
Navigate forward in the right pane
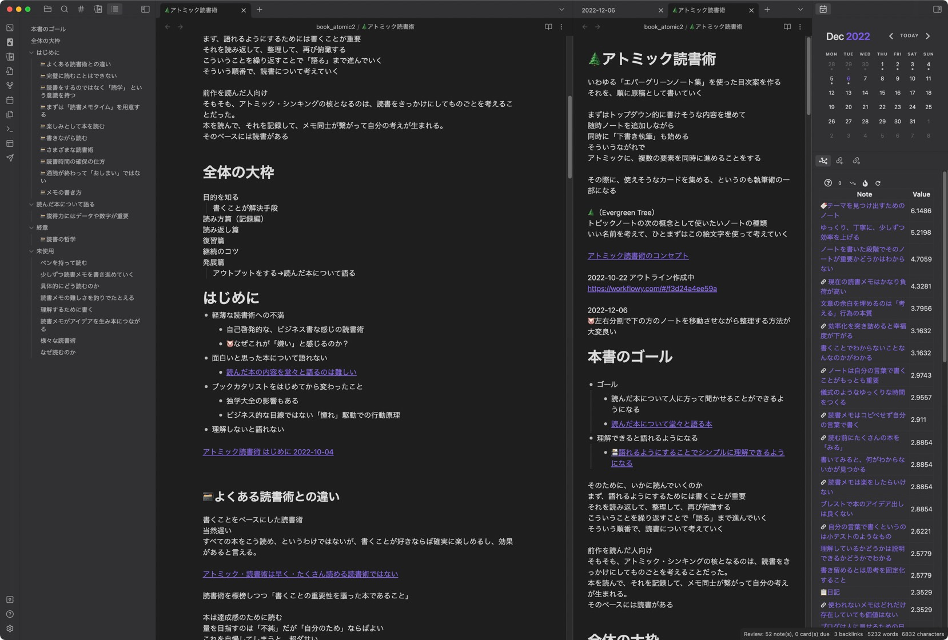597,27
